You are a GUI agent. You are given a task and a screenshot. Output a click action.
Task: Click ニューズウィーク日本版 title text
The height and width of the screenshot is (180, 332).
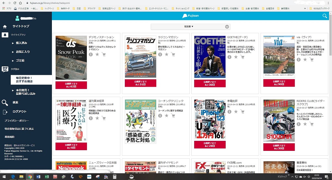click(102, 163)
